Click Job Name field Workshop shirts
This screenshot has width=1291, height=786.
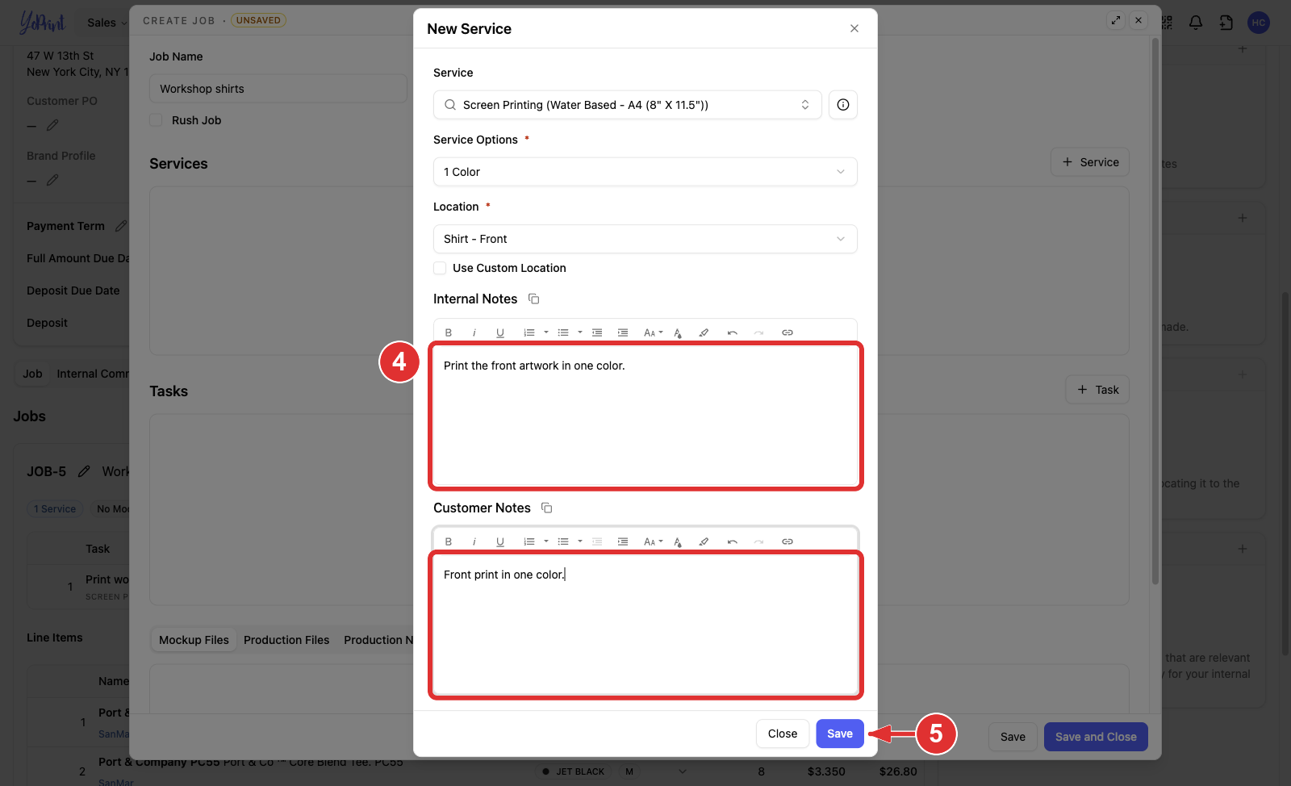pos(278,89)
